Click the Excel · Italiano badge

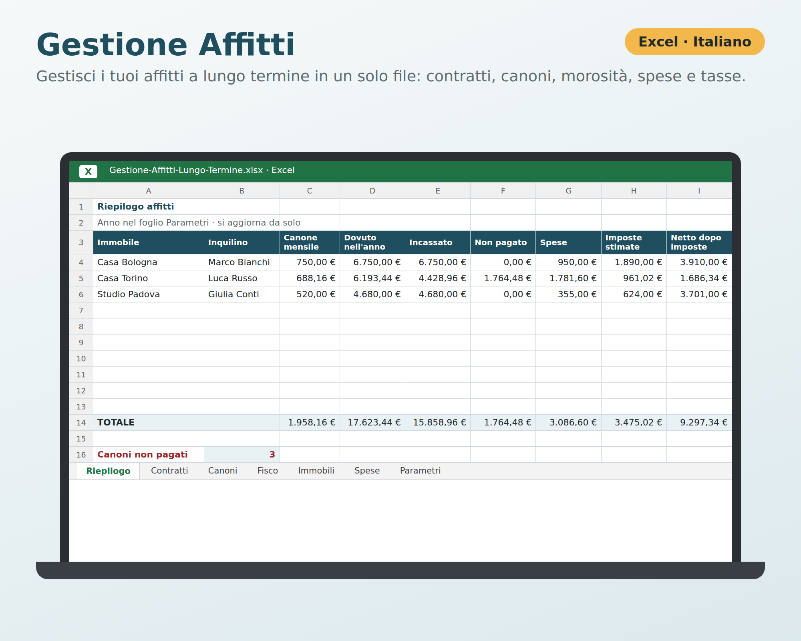tap(694, 42)
